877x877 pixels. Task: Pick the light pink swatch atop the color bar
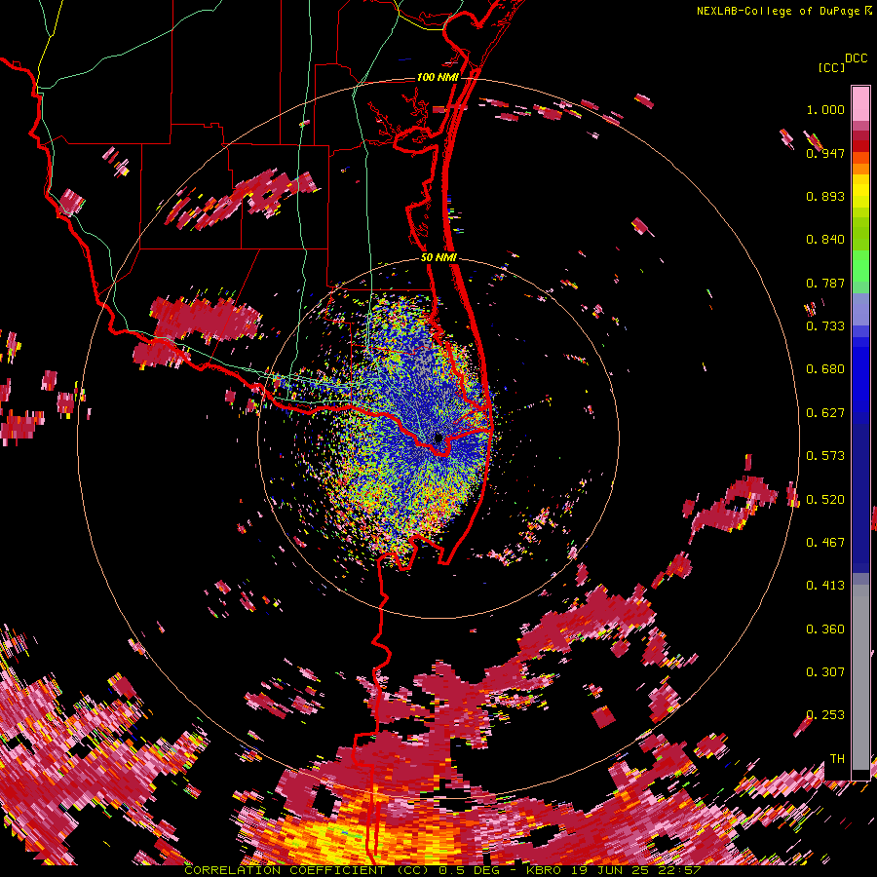pyautogui.click(x=860, y=103)
